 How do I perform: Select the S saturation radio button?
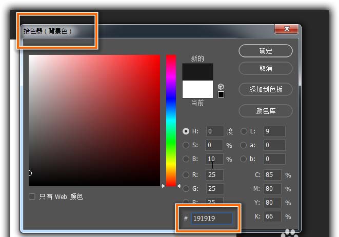pyautogui.click(x=186, y=145)
